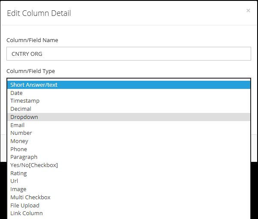The height and width of the screenshot is (219, 258).
Task: Select the Multi Checkbox option
Action: (129, 197)
